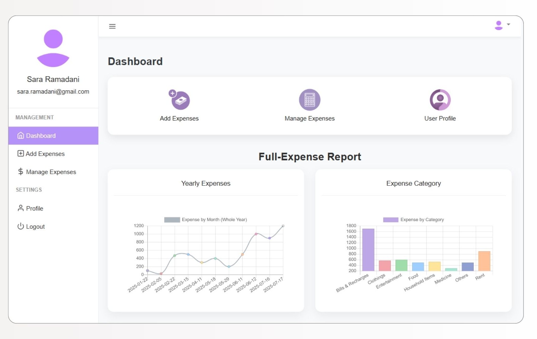Open the Add Expenses shortcut card
The width and height of the screenshot is (537, 339).
[x=179, y=106]
